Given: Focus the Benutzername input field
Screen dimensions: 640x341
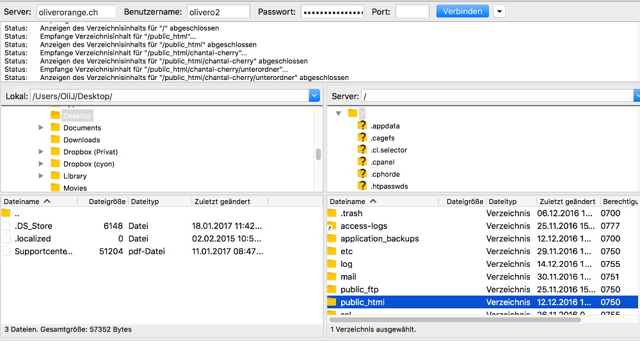Looking at the screenshot, I should point(218,12).
